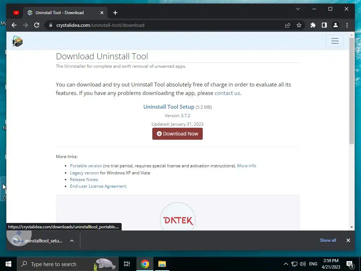Image resolution: width=361 pixels, height=271 pixels.
Task: Click the Updated: January 31, 2023 text
Action: 178,124
